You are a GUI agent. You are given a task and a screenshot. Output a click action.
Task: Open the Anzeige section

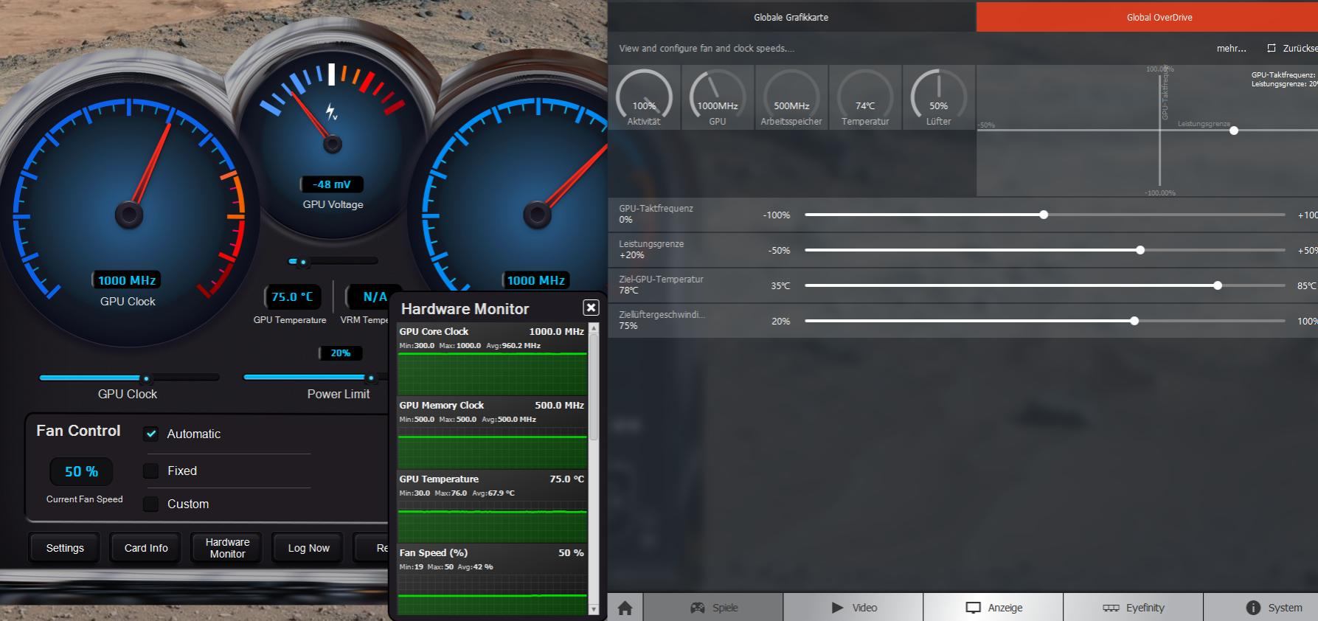993,608
